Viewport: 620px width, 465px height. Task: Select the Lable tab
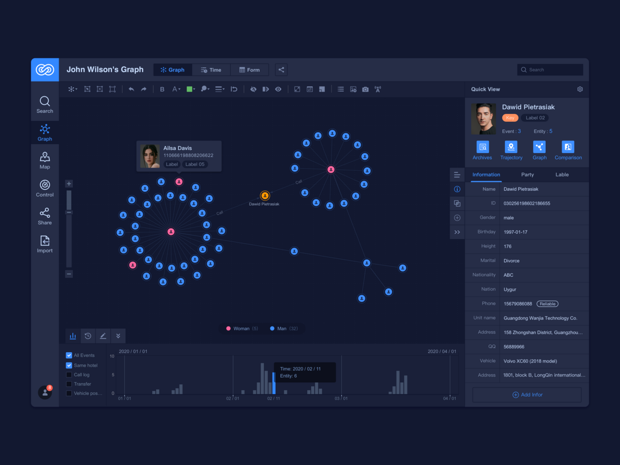(562, 175)
